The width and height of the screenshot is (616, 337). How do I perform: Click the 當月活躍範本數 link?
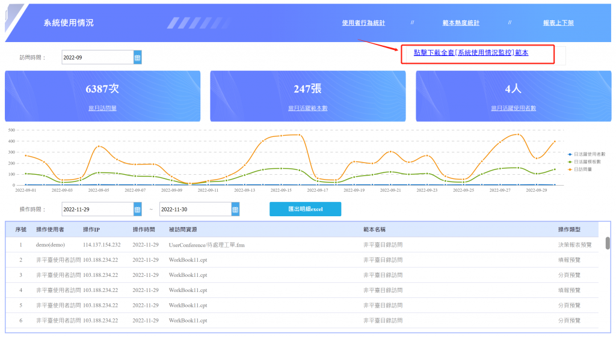tap(307, 108)
